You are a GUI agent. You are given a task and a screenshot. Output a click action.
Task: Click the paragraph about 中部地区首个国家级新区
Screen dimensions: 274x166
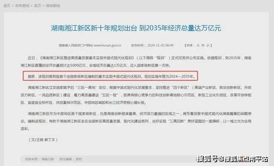pos(136,121)
